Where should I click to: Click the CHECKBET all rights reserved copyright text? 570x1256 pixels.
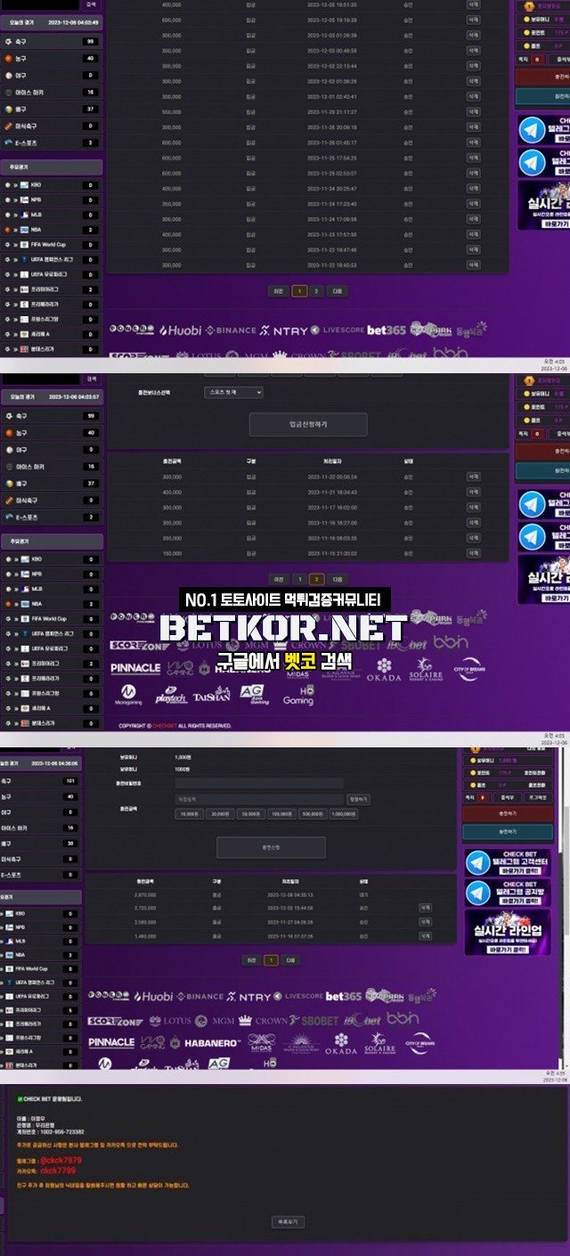point(175,726)
